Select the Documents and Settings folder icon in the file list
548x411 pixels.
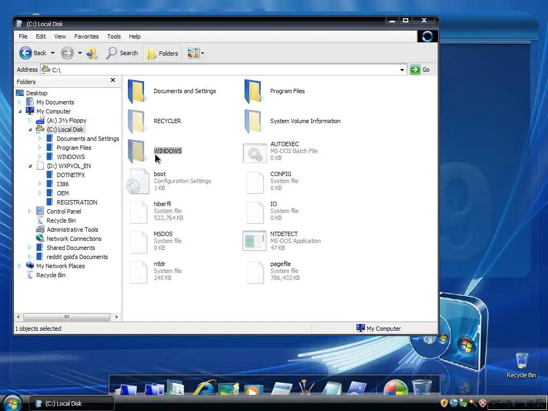[x=136, y=91]
